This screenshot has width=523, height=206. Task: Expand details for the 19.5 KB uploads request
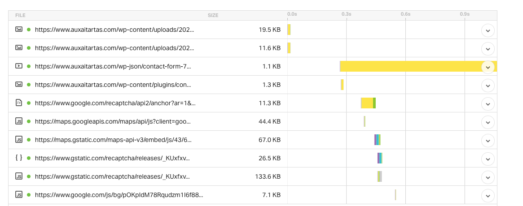[488, 30]
